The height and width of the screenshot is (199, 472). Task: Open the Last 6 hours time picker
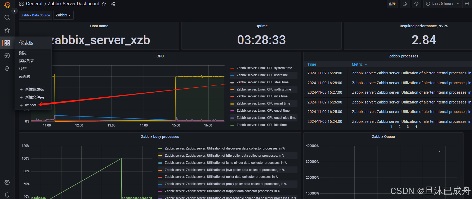pyautogui.click(x=443, y=4)
